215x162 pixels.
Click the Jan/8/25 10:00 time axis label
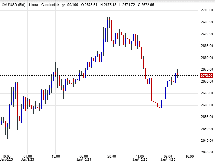pos(7,158)
